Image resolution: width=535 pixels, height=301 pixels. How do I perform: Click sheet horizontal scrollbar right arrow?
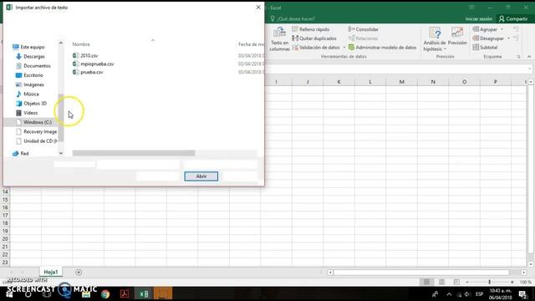(524, 273)
